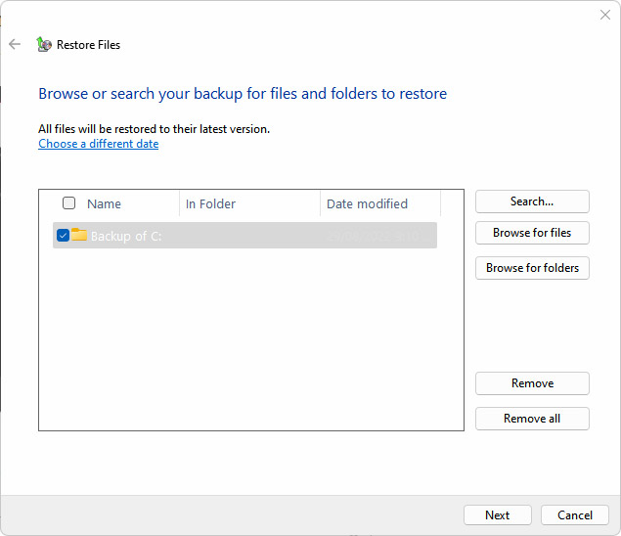Image resolution: width=621 pixels, height=536 pixels.
Task: Click the yellow folder icon for Backup of C:
Action: tap(79, 235)
